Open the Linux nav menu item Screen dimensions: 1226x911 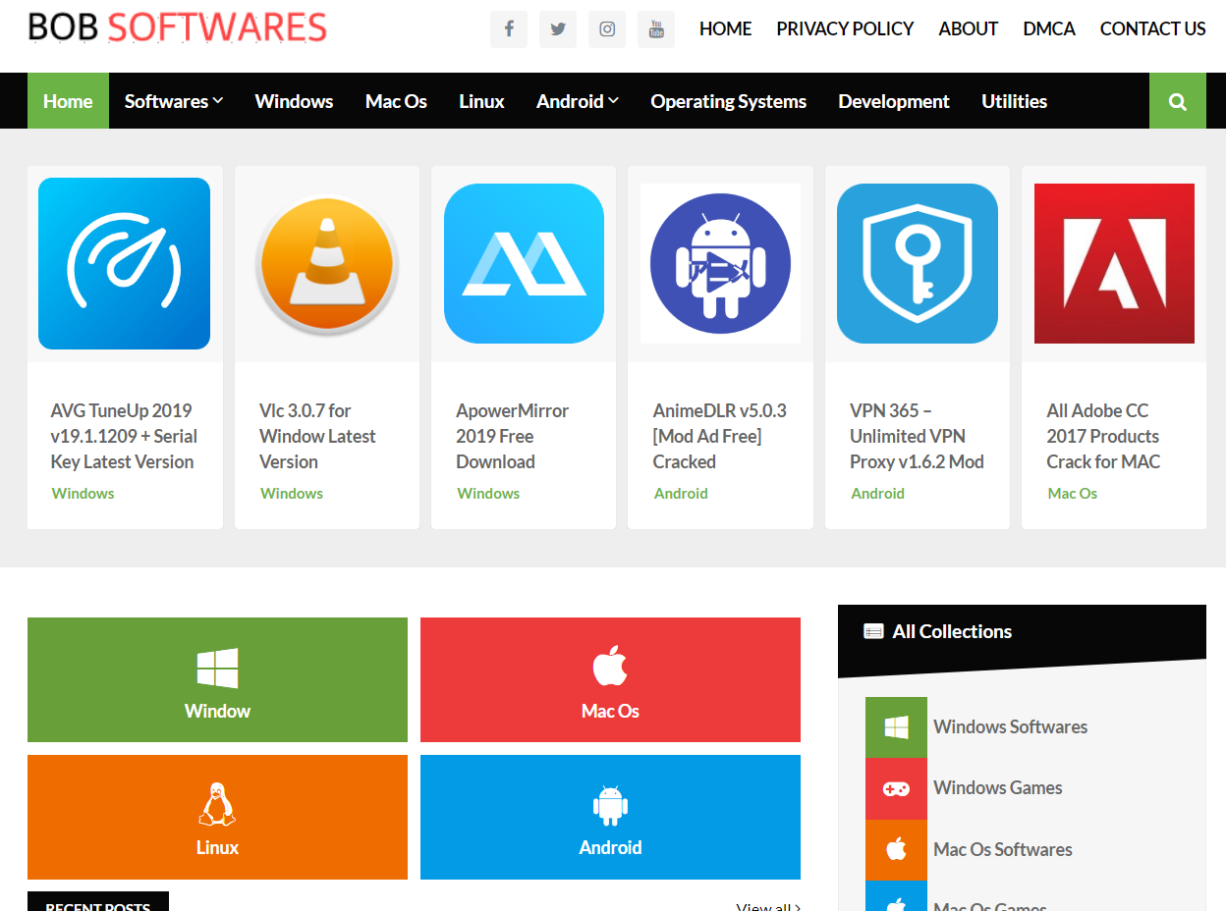click(481, 101)
